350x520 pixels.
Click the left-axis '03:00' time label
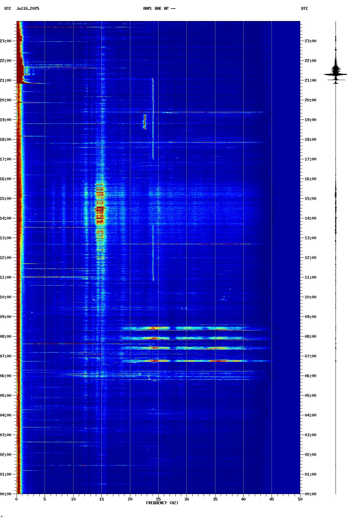pyautogui.click(x=6, y=435)
